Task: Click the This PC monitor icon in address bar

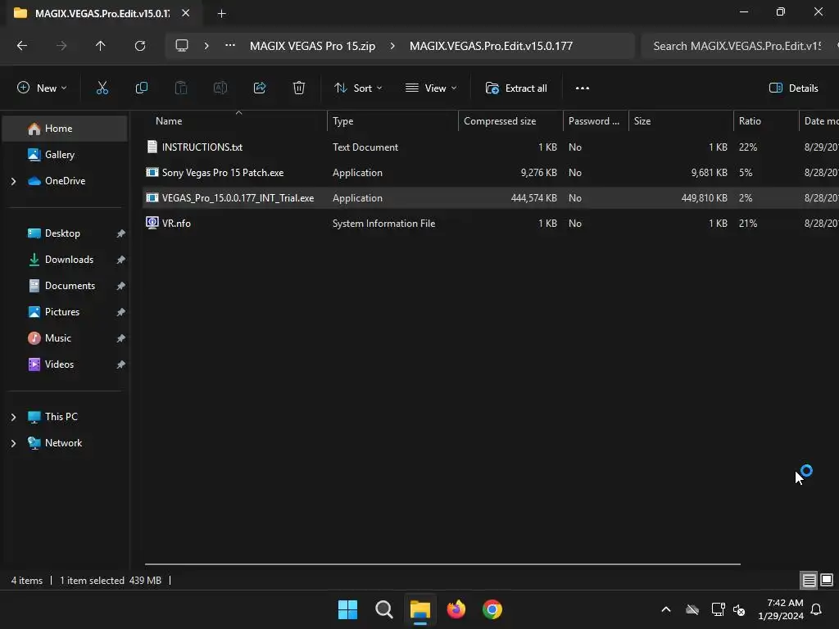Action: click(x=182, y=46)
